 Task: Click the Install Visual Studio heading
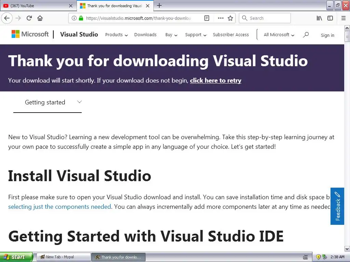(80, 176)
